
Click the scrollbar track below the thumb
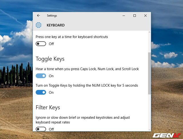tap(149, 112)
